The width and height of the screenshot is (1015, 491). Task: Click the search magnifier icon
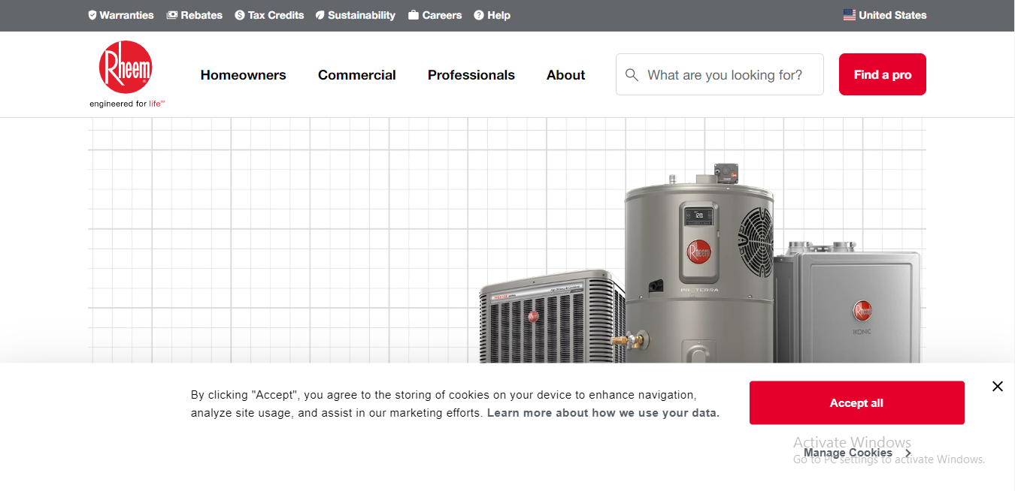632,75
